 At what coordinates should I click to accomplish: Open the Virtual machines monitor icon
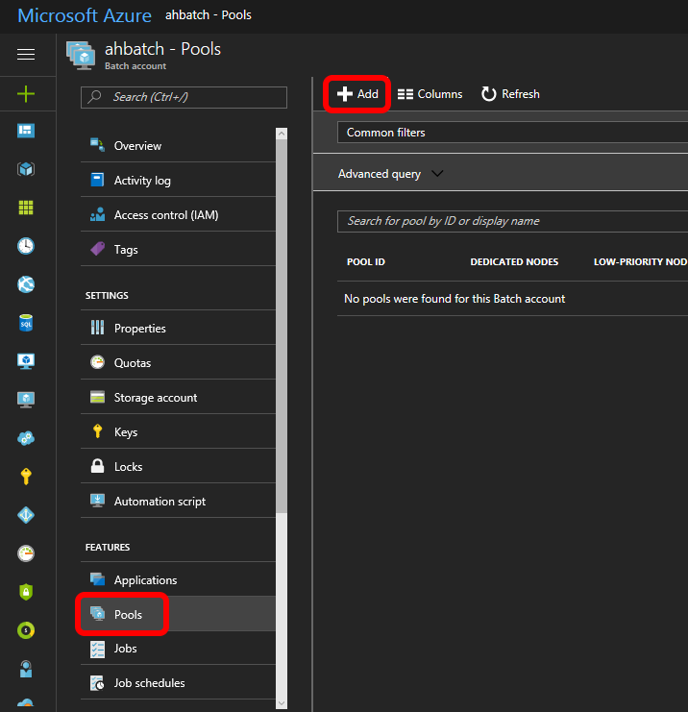click(26, 361)
